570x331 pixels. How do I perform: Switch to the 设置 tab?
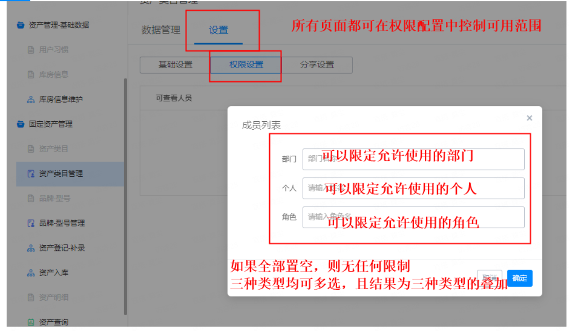click(218, 30)
